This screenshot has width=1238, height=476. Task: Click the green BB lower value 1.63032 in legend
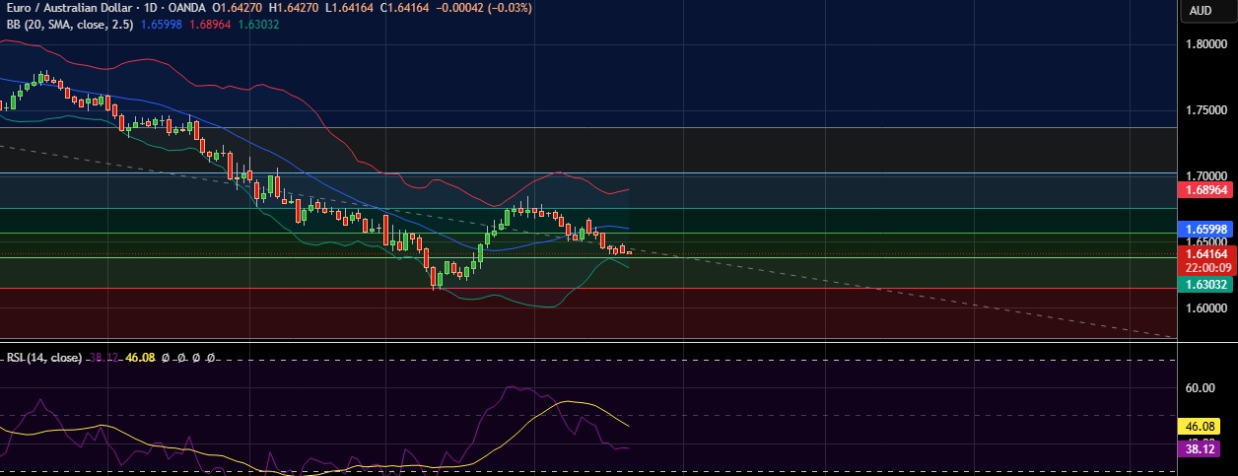258,24
